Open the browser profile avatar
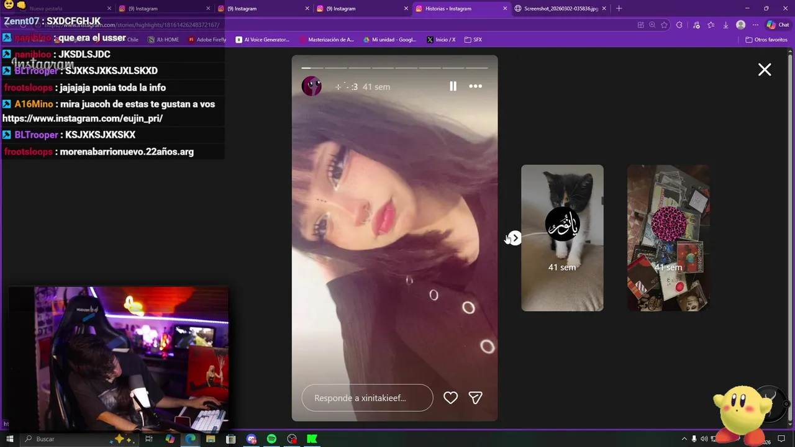This screenshot has height=447, width=795. tap(740, 25)
